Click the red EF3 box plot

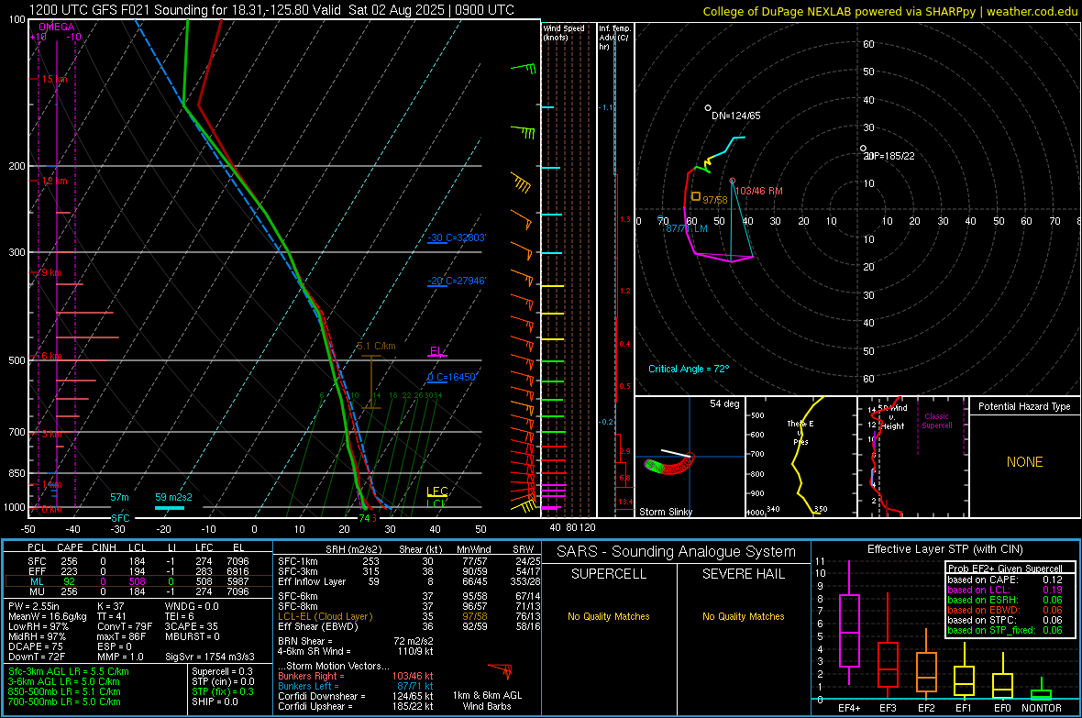coord(888,646)
